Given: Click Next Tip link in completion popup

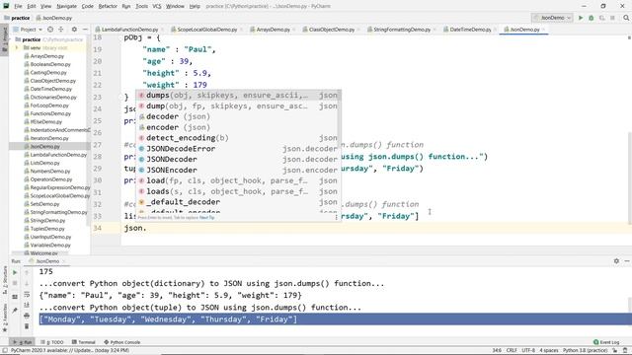Looking at the screenshot, I should click(206, 218).
